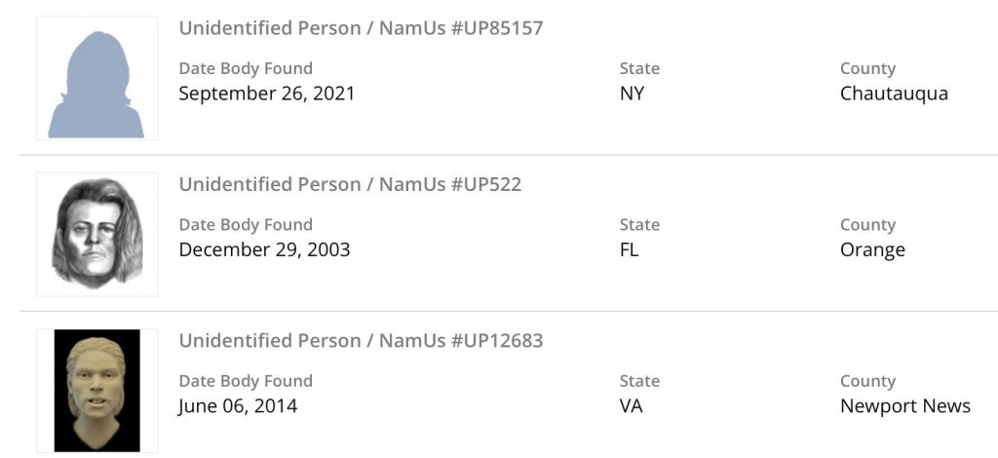
Task: Click the Chautauqua county value
Action: coord(894,94)
